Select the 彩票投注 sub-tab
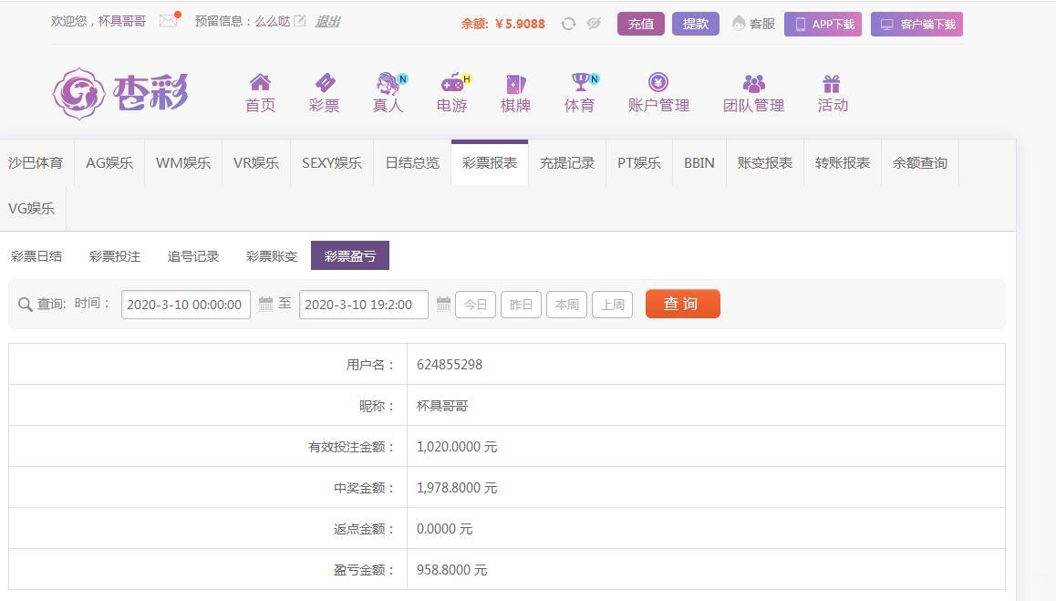This screenshot has height=601, width=1056. click(x=115, y=256)
